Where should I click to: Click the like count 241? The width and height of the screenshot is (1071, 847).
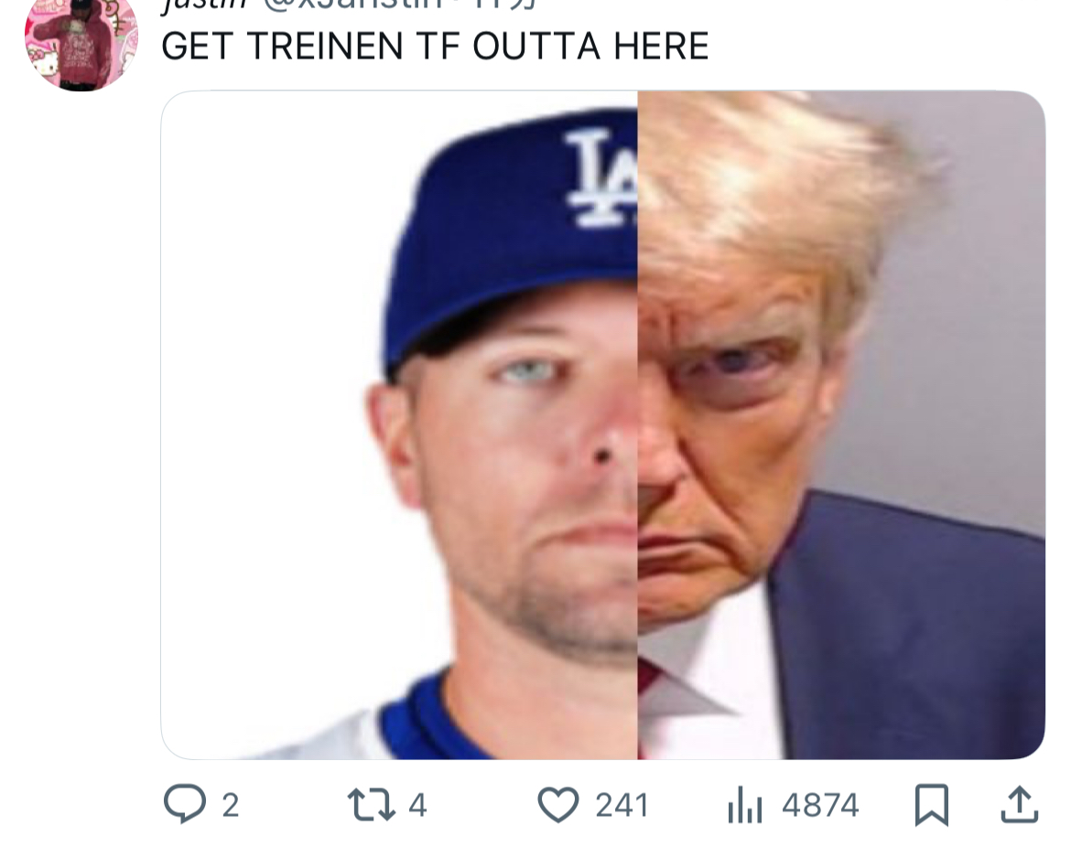coord(622,805)
